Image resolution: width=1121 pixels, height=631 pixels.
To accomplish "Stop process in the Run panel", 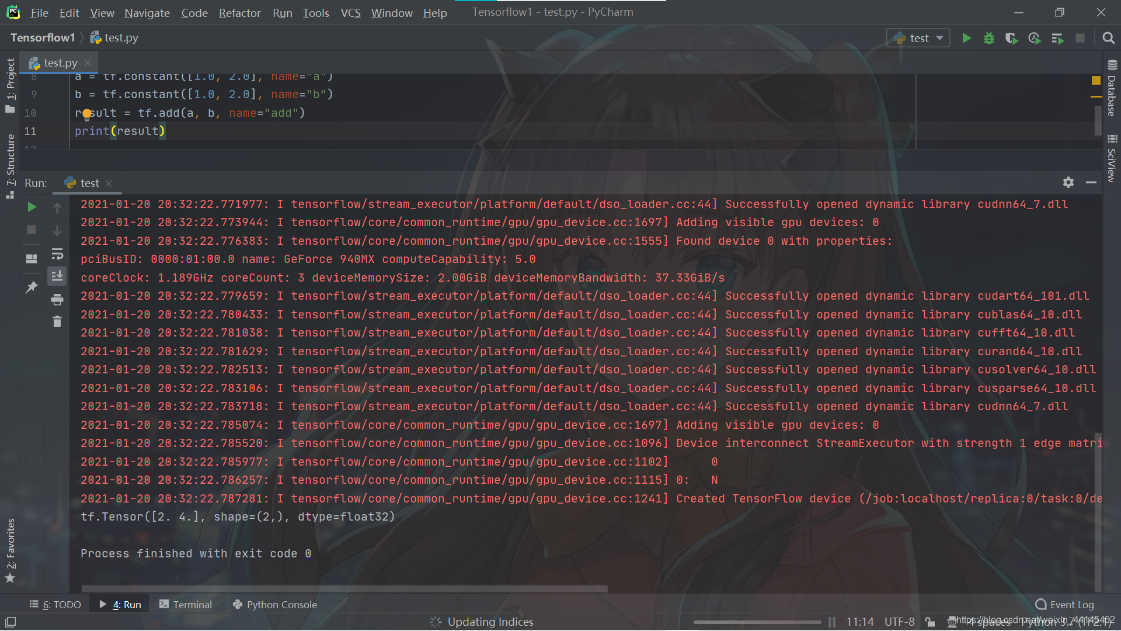I will click(32, 230).
